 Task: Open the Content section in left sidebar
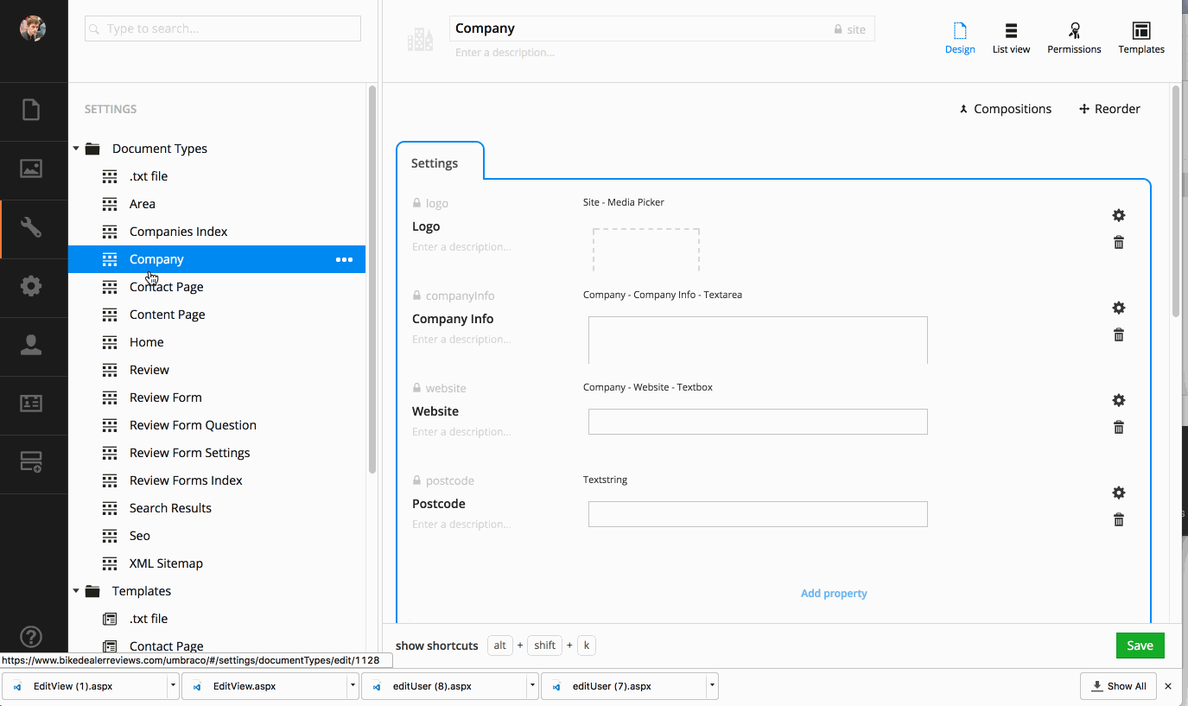(x=31, y=111)
